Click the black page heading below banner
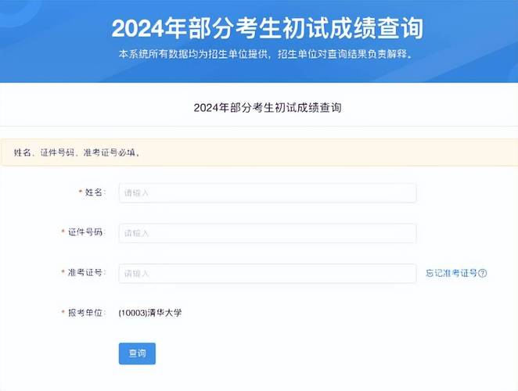This screenshot has height=391, width=518. tap(268, 108)
